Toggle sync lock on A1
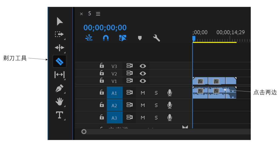Image resolution: width=278 pixels, height=148 pixels. [x=129, y=92]
